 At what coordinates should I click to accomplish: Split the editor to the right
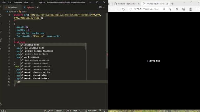(100, 7)
